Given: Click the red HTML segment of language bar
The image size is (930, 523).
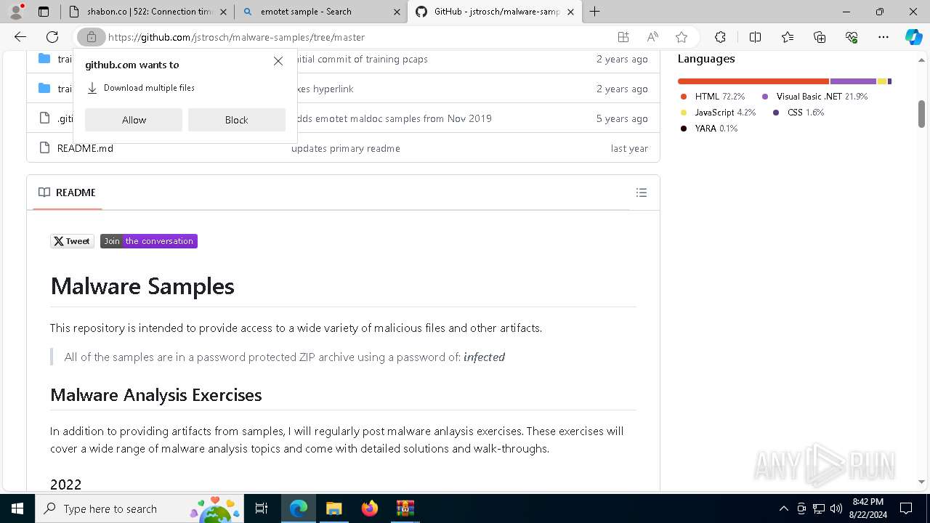Looking at the screenshot, I should coord(753,81).
